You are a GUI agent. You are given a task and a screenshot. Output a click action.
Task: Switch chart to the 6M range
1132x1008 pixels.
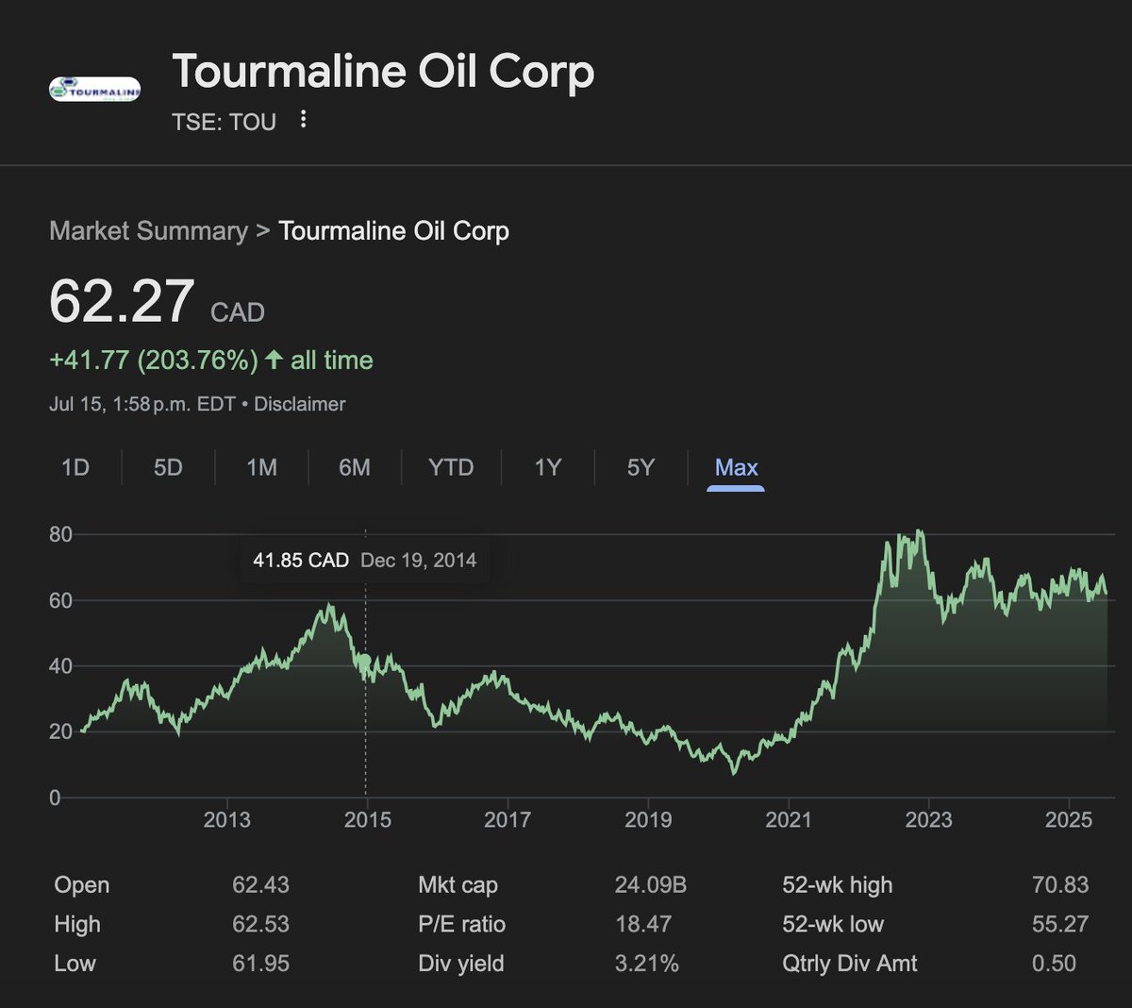pos(355,467)
